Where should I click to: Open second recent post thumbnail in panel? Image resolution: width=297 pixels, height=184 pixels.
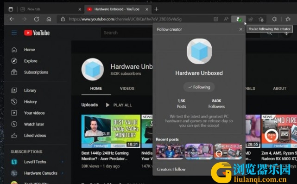(199, 151)
